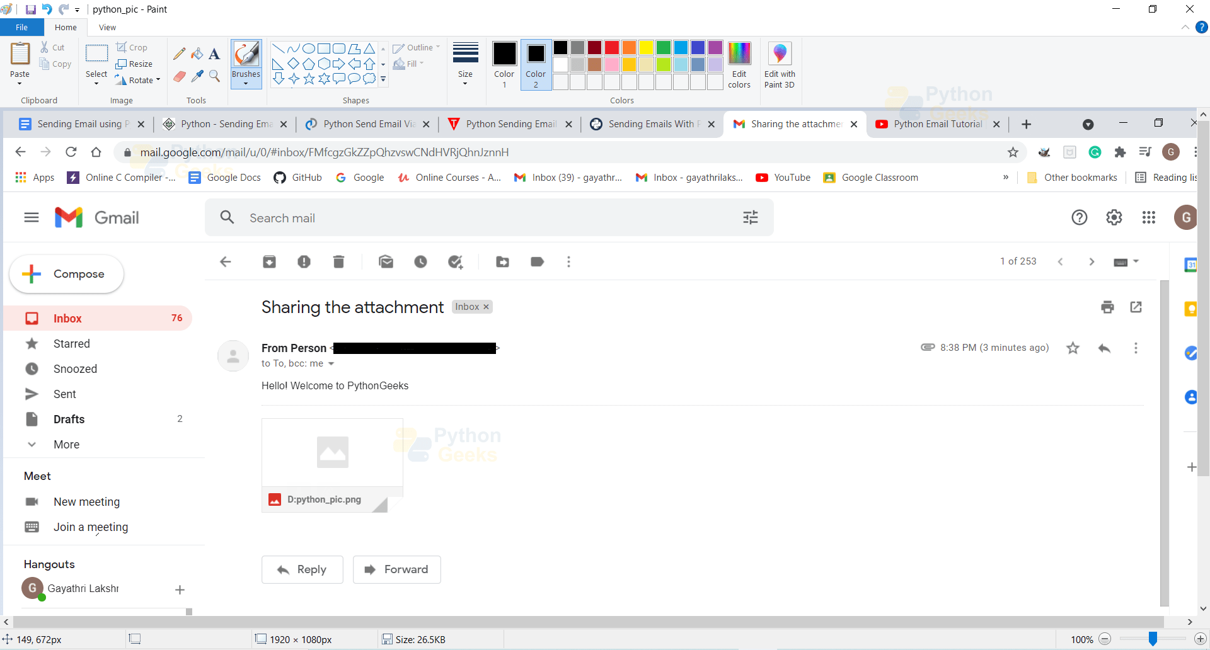Image resolution: width=1210 pixels, height=650 pixels.
Task: Click the Undo button in quick access toolbar
Action: coord(46,9)
